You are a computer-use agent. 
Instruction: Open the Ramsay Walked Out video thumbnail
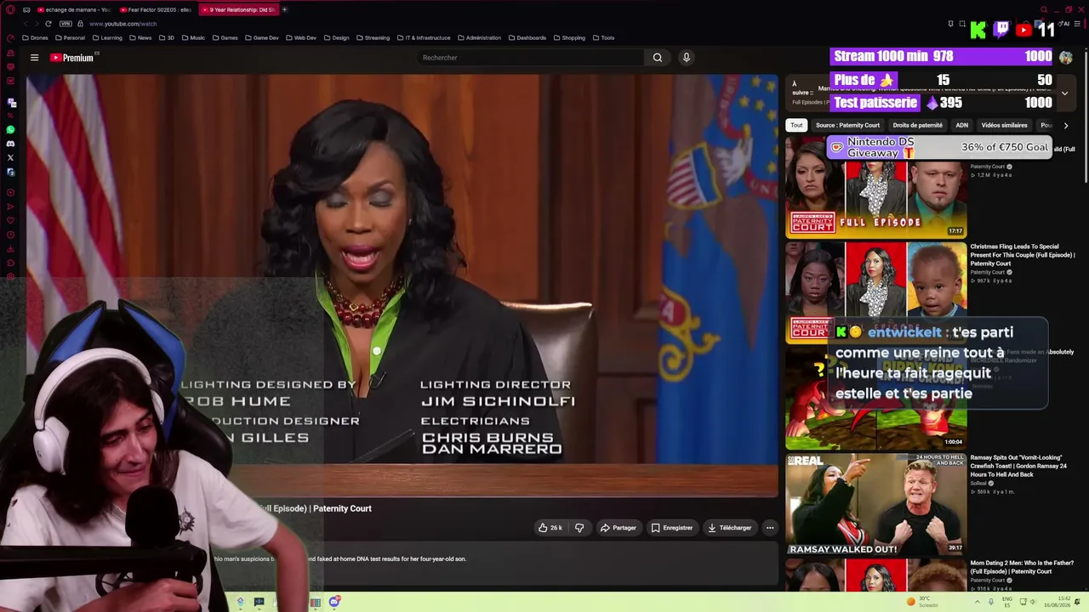tap(876, 504)
